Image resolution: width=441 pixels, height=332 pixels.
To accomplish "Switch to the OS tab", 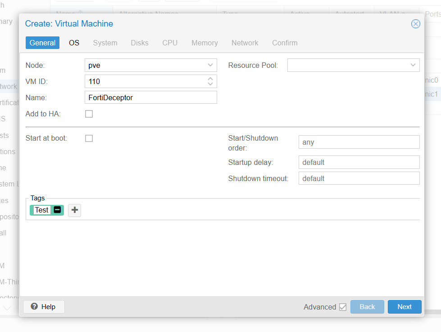I will pyautogui.click(x=74, y=43).
